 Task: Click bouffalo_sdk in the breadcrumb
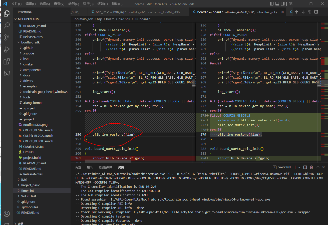point(84,19)
